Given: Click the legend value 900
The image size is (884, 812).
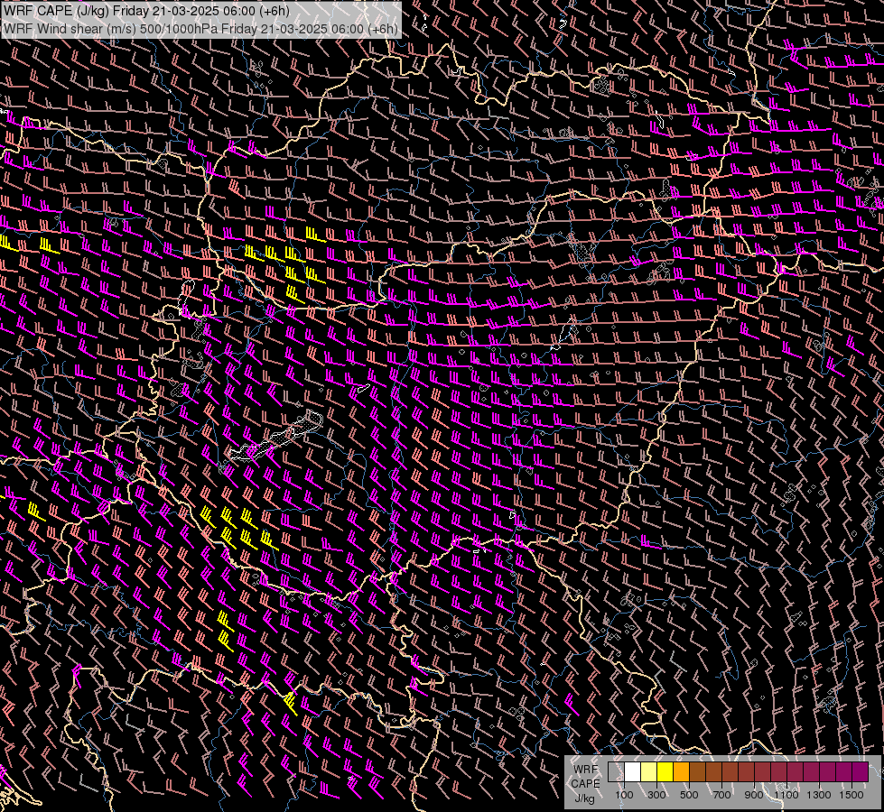Looking at the screenshot, I should coord(754,795).
